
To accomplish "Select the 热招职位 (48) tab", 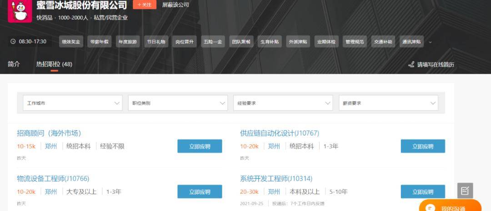I will pos(54,64).
